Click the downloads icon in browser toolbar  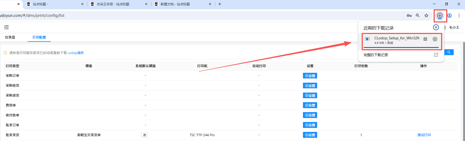(440, 16)
